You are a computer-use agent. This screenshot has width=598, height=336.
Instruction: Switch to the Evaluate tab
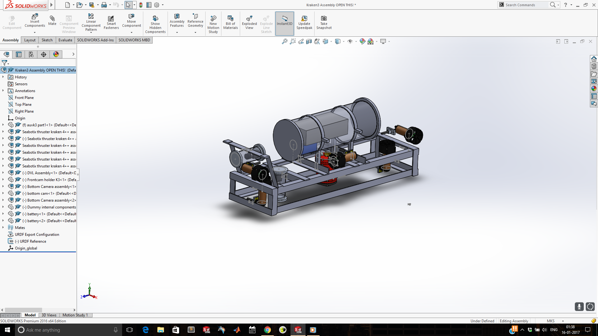tap(65, 40)
